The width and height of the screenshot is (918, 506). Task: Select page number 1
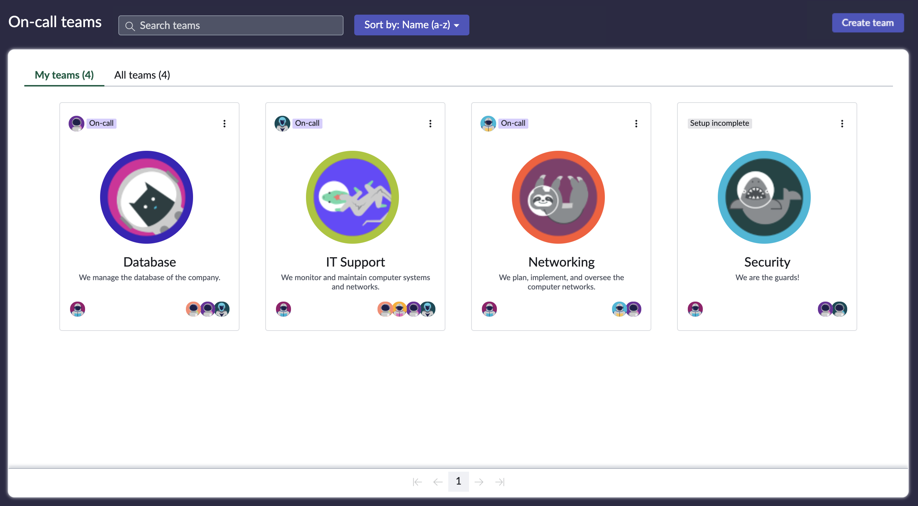click(x=459, y=481)
